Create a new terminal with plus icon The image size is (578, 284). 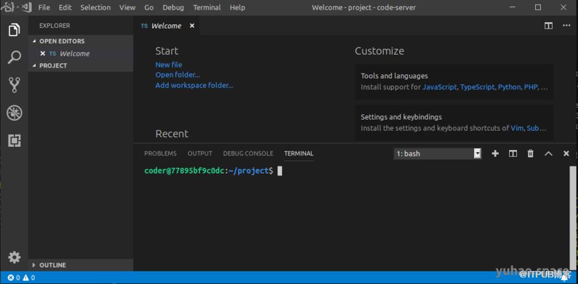pos(495,153)
